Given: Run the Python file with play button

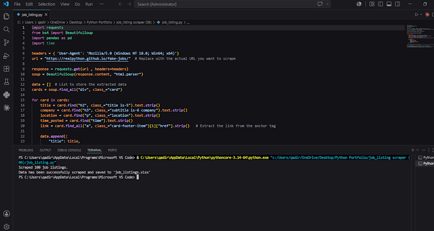Looking at the screenshot, I should click(x=417, y=14).
